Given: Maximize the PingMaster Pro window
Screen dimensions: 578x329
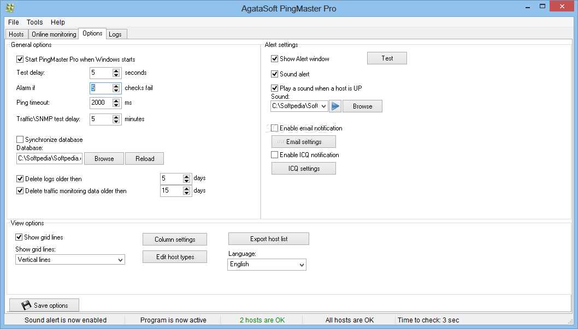Looking at the screenshot, I should pos(542,6).
